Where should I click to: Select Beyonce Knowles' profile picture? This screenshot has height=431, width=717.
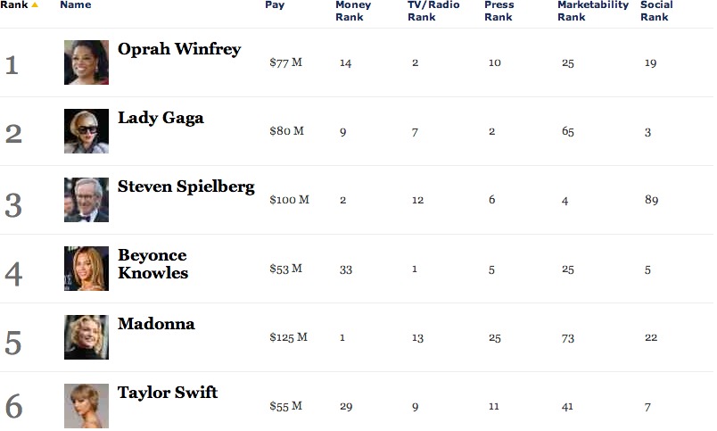pyautogui.click(x=87, y=269)
